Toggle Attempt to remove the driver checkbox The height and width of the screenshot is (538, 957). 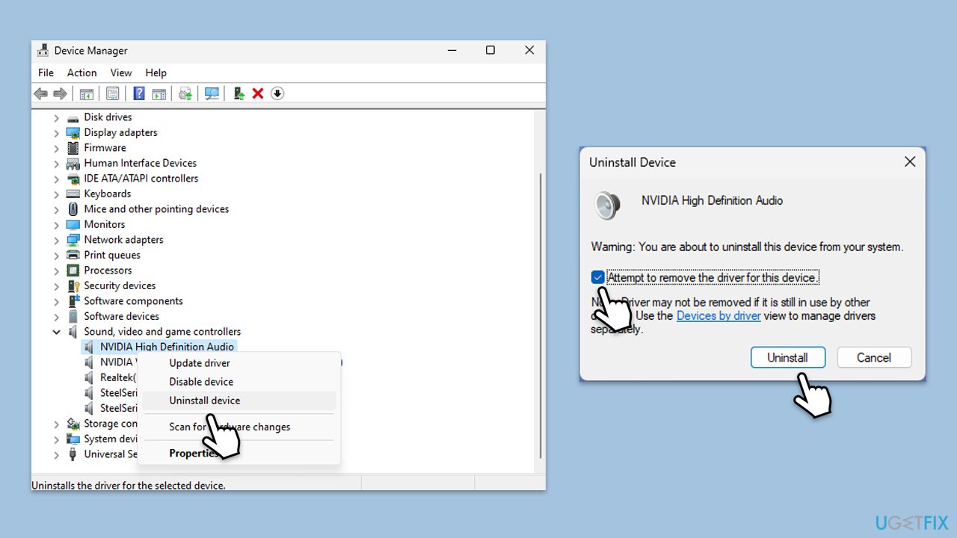597,278
